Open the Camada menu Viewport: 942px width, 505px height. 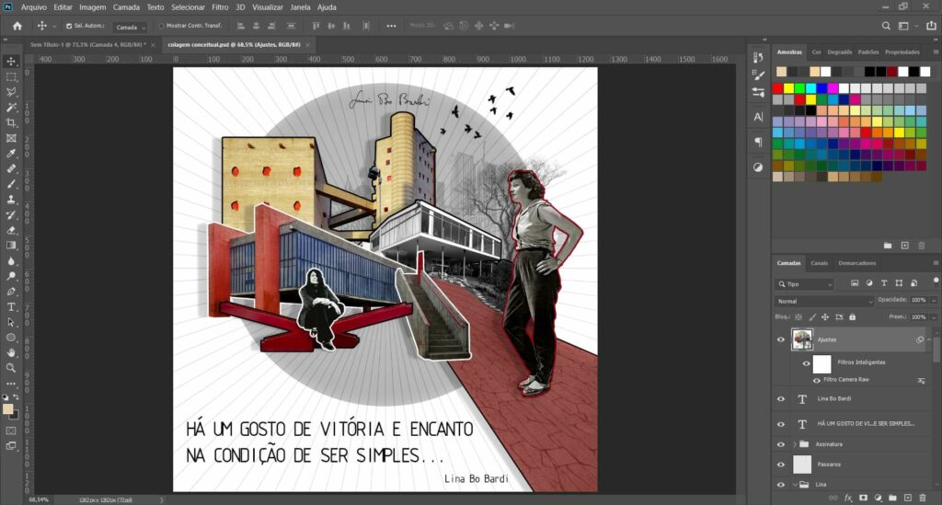pos(126,7)
